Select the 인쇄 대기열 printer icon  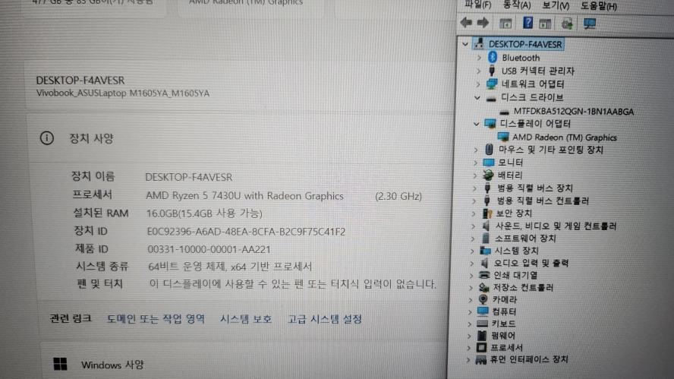[484, 275]
